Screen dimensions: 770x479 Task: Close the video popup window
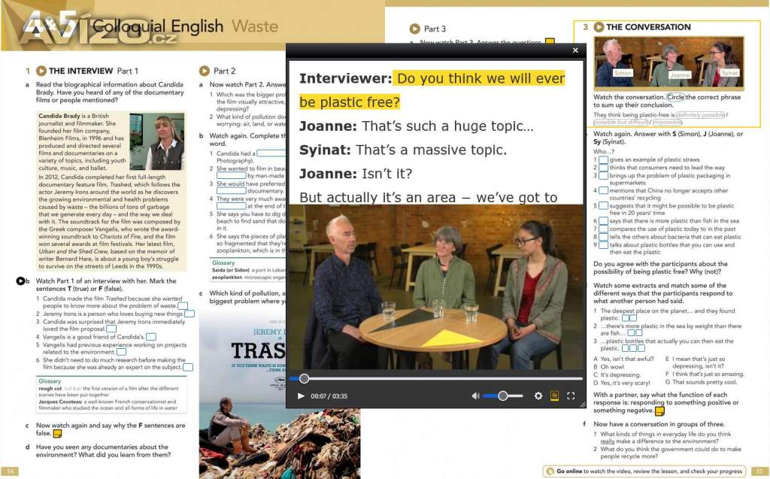pos(575,50)
